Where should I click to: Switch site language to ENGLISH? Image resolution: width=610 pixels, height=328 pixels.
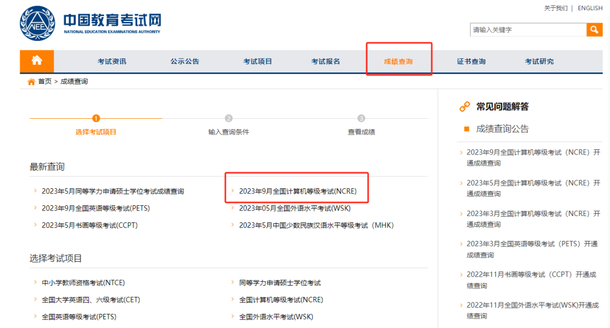pos(590,8)
